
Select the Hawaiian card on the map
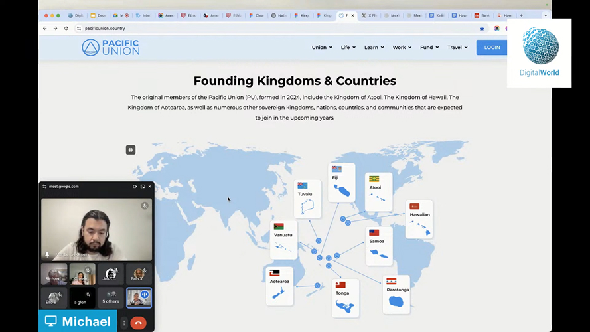(x=419, y=219)
